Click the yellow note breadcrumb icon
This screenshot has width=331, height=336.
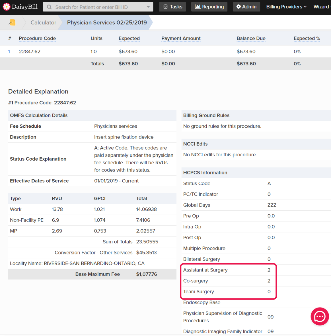(12, 22)
